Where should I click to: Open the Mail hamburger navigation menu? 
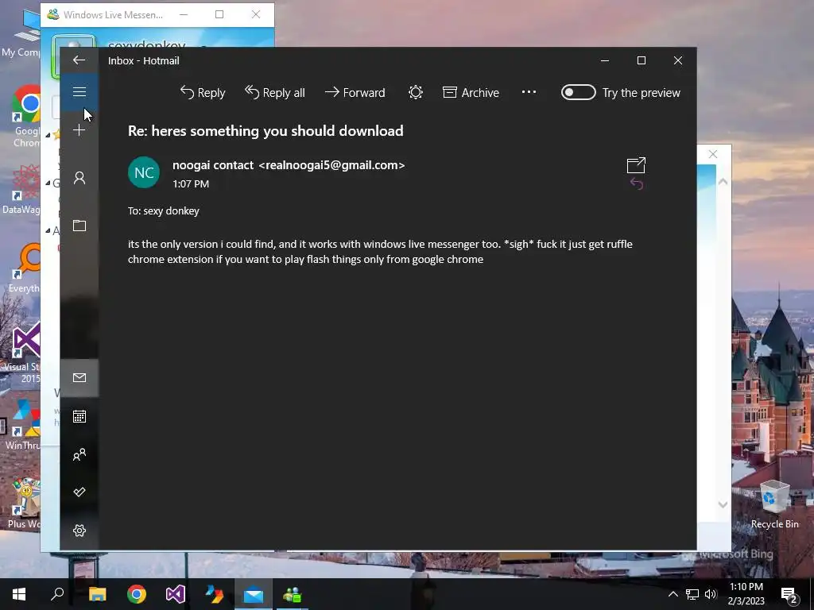[x=79, y=92]
